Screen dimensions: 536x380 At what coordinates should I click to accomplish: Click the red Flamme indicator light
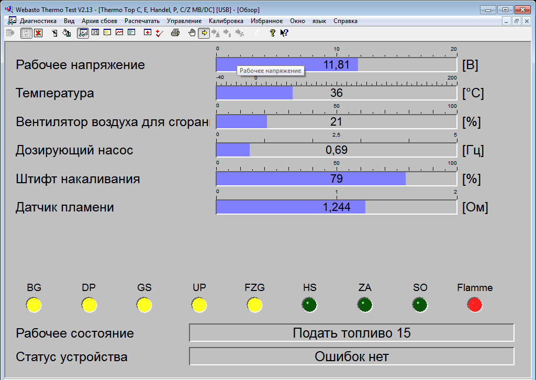pyautogui.click(x=475, y=305)
